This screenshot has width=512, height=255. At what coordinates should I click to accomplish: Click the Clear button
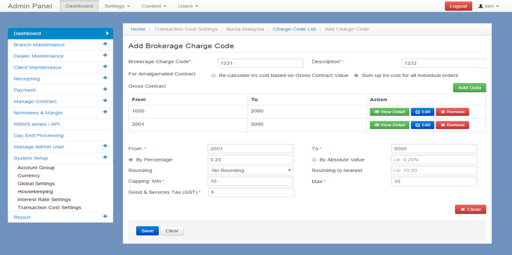[172, 231]
